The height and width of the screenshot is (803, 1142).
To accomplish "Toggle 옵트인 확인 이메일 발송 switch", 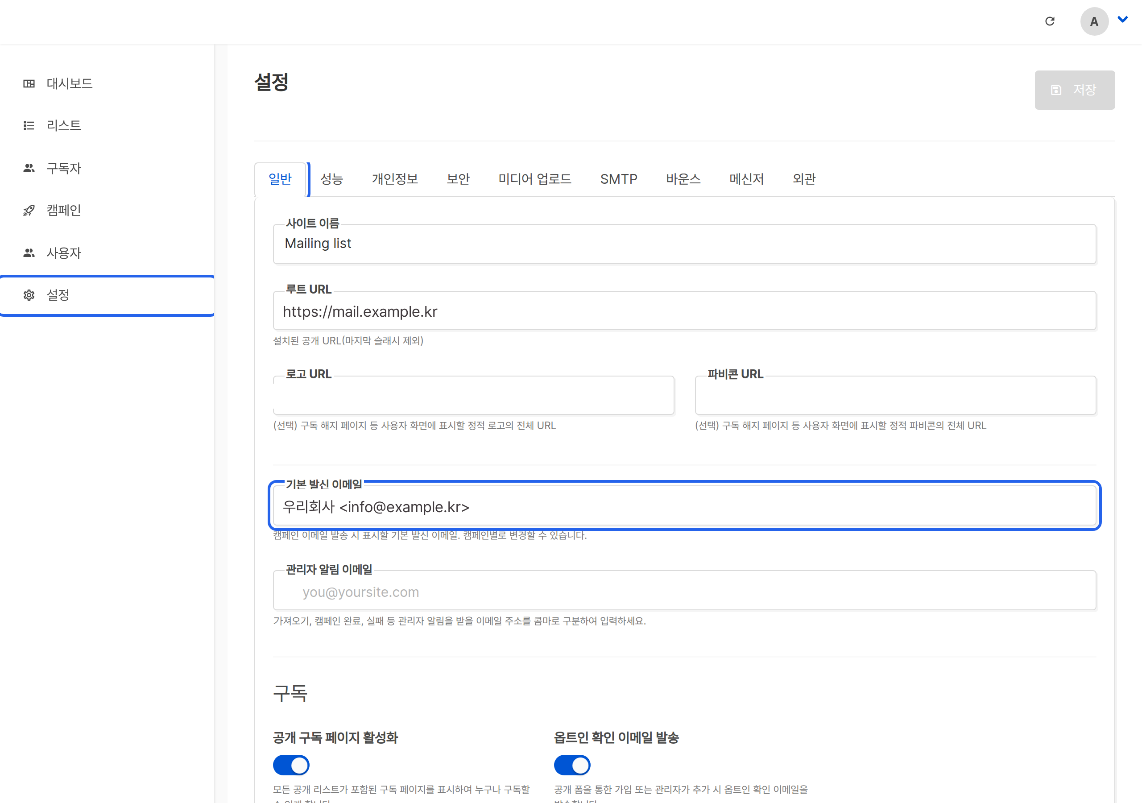I will (572, 765).
